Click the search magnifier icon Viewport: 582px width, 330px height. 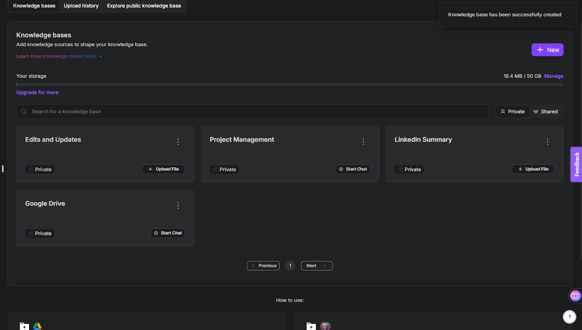click(x=24, y=111)
